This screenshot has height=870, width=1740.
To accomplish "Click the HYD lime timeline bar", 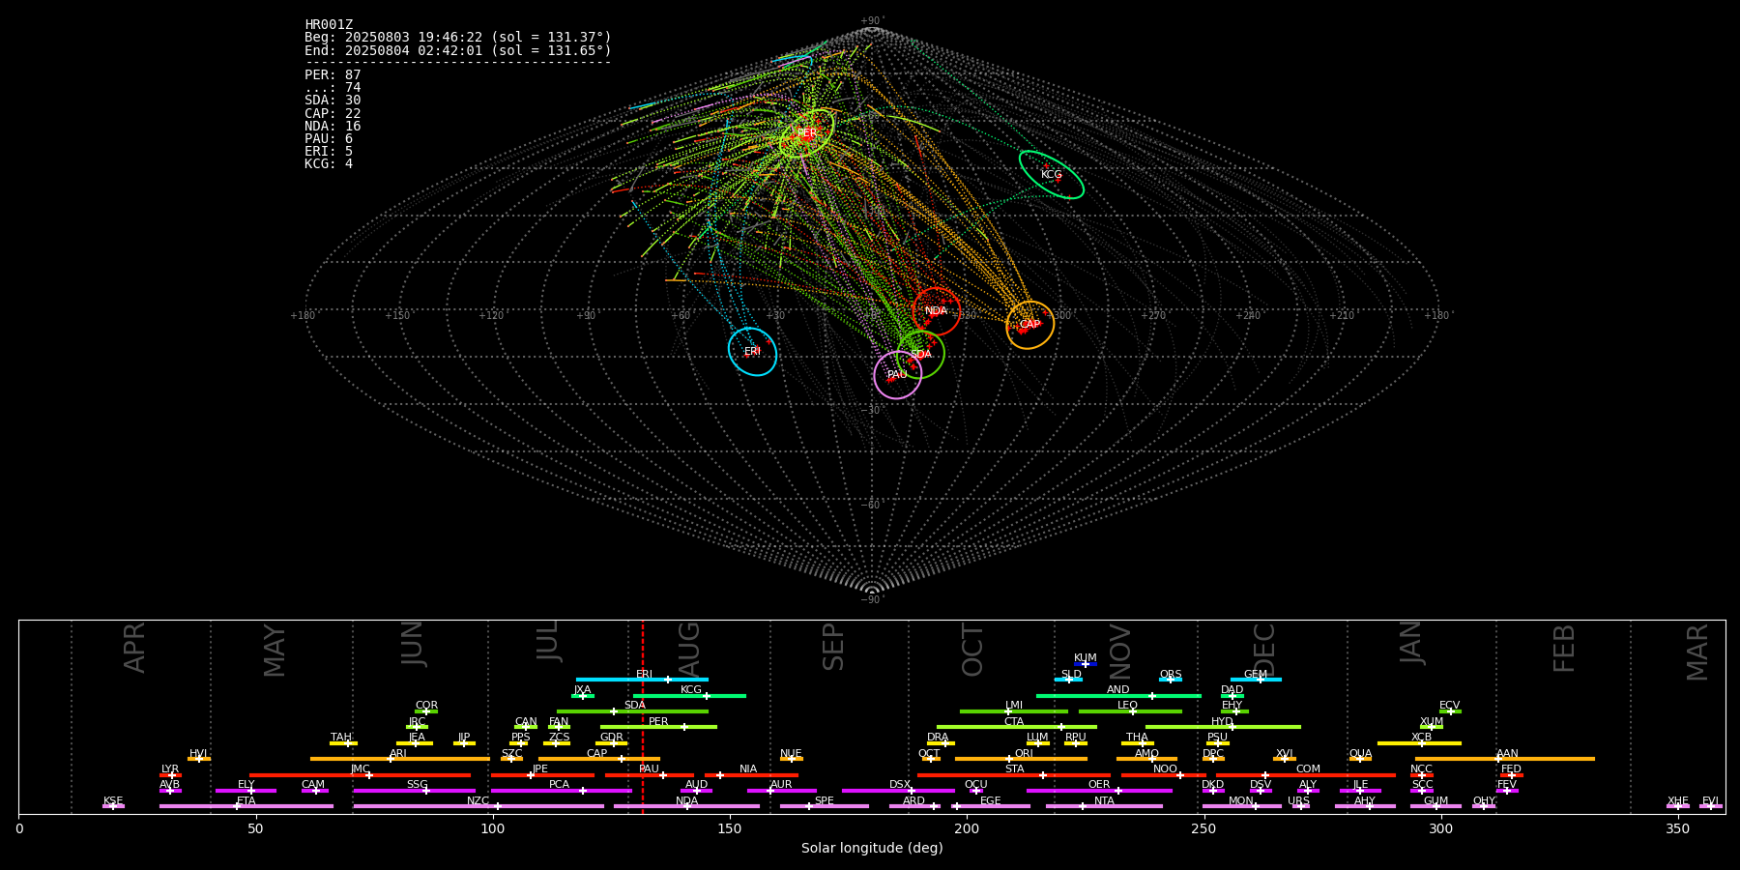I will pos(1223,727).
